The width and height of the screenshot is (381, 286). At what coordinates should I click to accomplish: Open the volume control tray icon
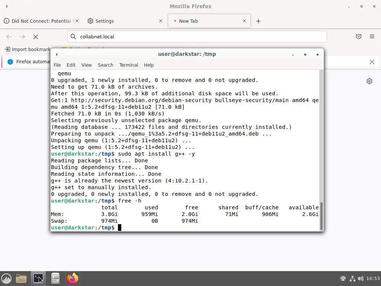coord(361,279)
